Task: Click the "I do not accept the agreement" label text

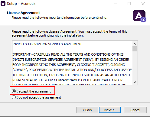Action: [39, 97]
